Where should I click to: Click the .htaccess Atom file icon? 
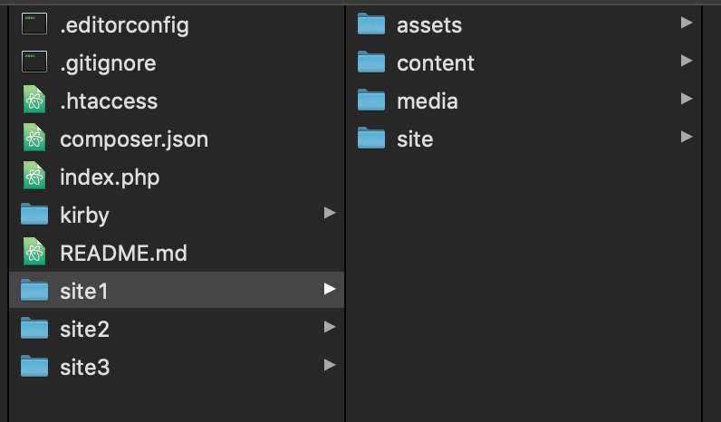[x=34, y=101]
